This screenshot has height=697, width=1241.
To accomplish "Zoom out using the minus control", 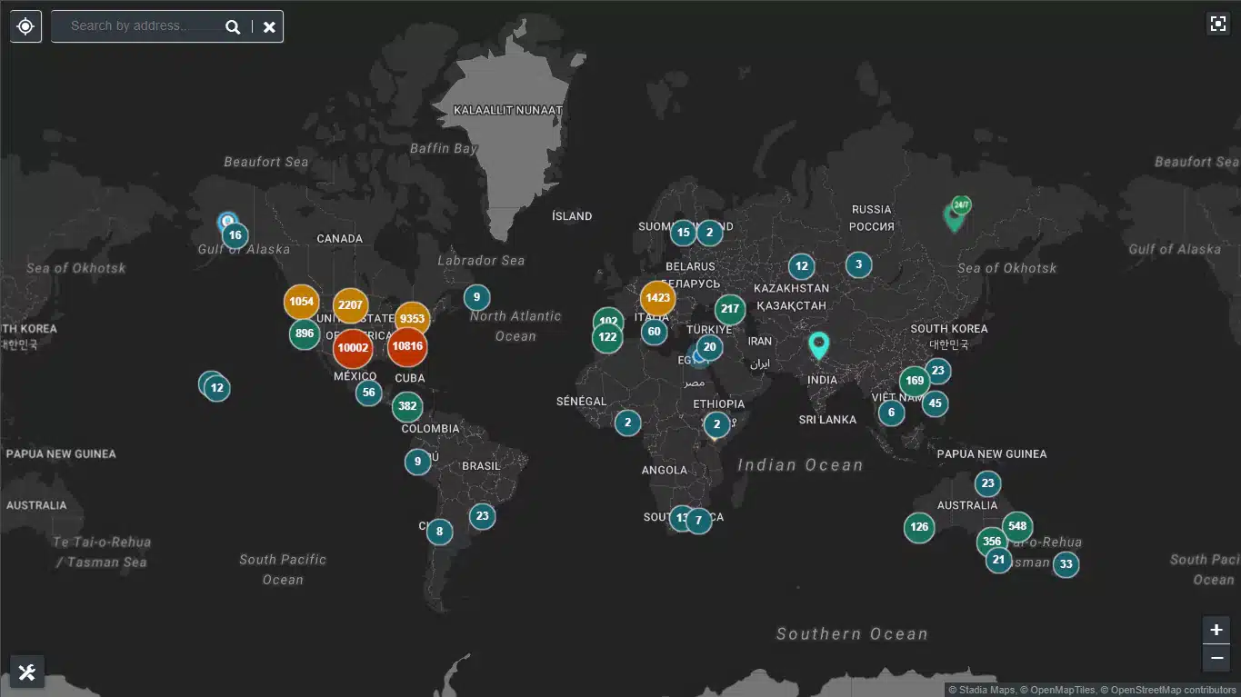I will pos(1216,657).
